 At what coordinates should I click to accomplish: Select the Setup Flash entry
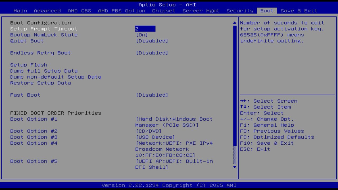[x=29, y=65]
